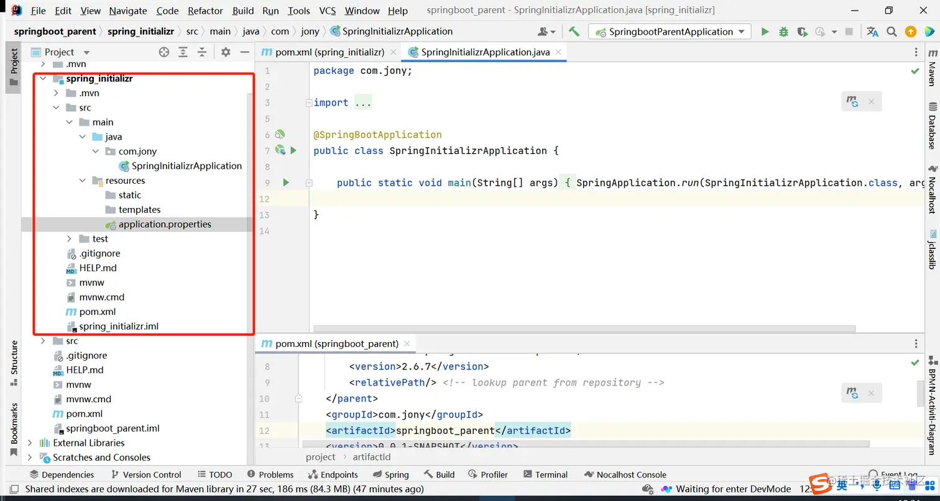Expand Scratches and Consoles node
Image resolution: width=940 pixels, height=501 pixels.
tap(29, 458)
